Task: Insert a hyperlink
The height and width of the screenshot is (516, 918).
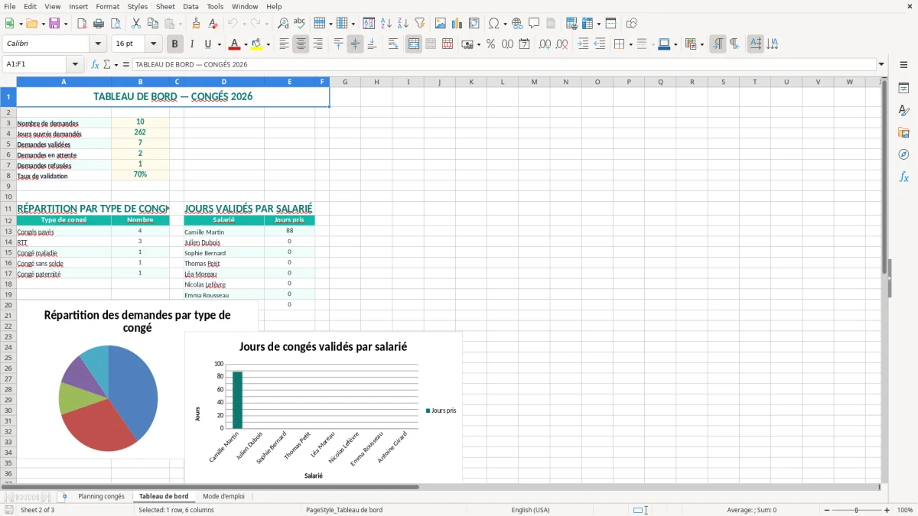Action: tap(517, 23)
